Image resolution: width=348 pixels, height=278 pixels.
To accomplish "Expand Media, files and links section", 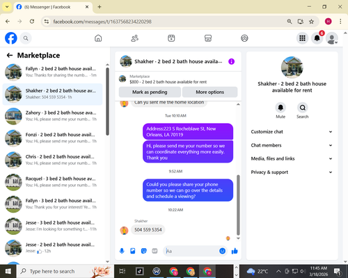I will [x=292, y=158].
